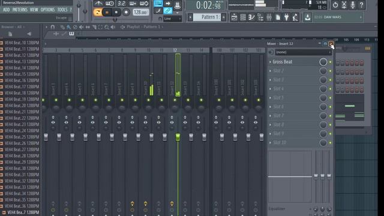Click the scissors one-click audio recording icon
Viewport: 384px width, 216px height.
(344, 5)
